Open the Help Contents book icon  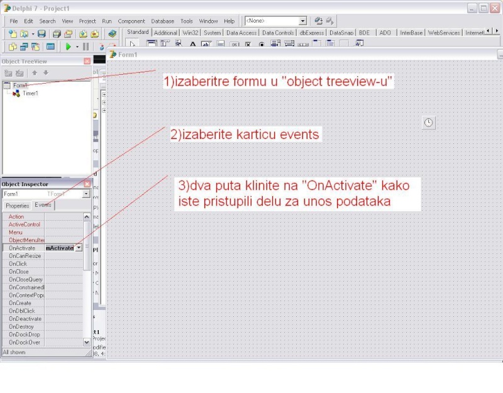click(x=112, y=33)
